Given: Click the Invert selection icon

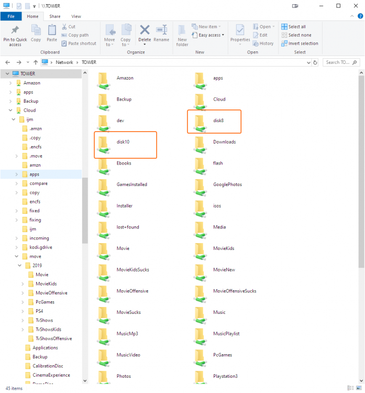Looking at the screenshot, I should [x=284, y=43].
